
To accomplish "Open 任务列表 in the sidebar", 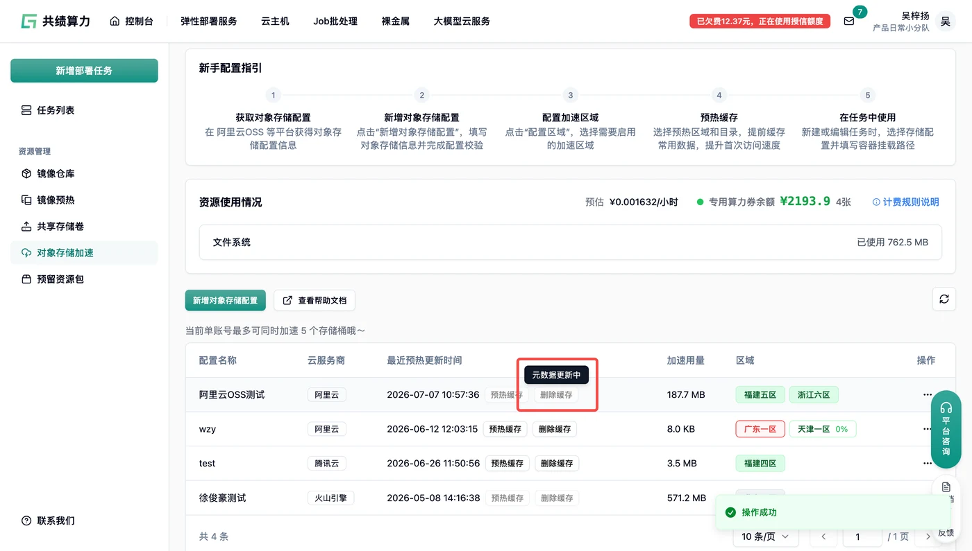I will pyautogui.click(x=84, y=110).
